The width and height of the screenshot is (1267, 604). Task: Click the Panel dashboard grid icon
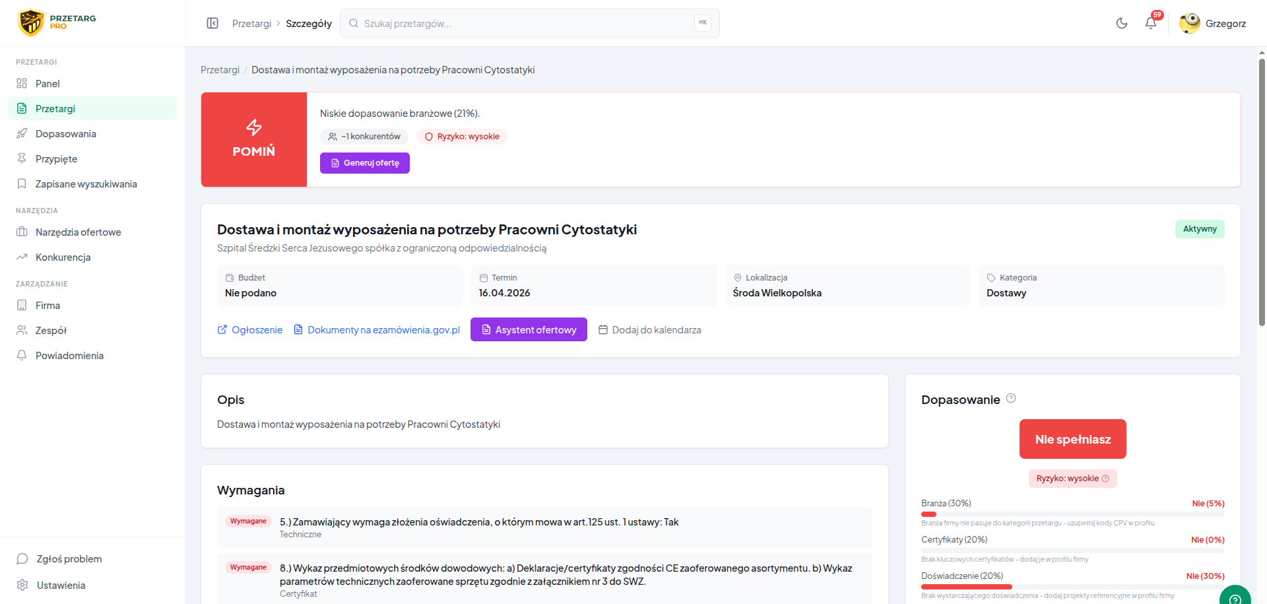(x=22, y=83)
